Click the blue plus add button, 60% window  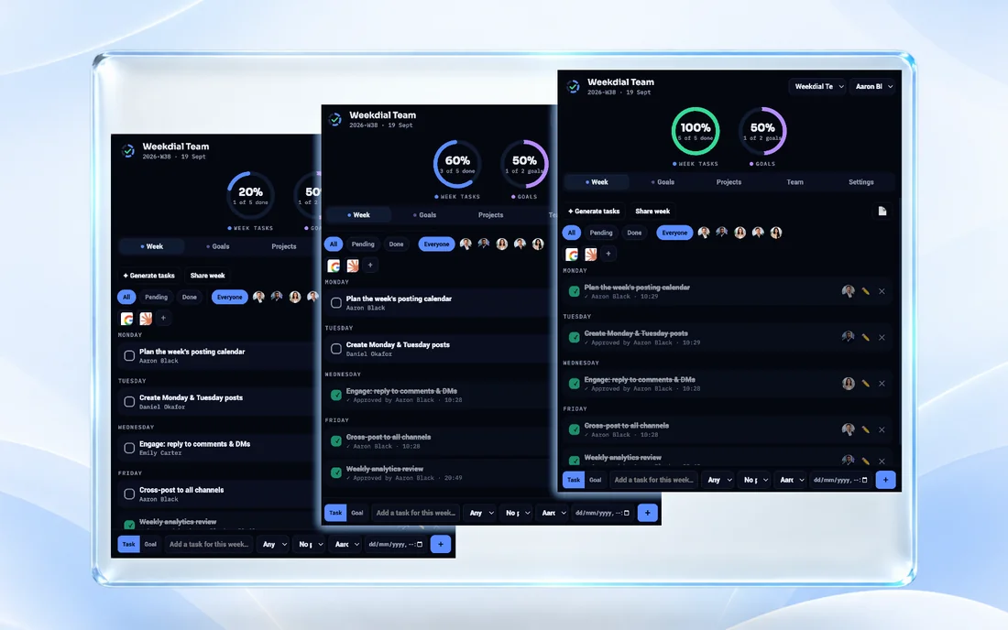coord(647,513)
